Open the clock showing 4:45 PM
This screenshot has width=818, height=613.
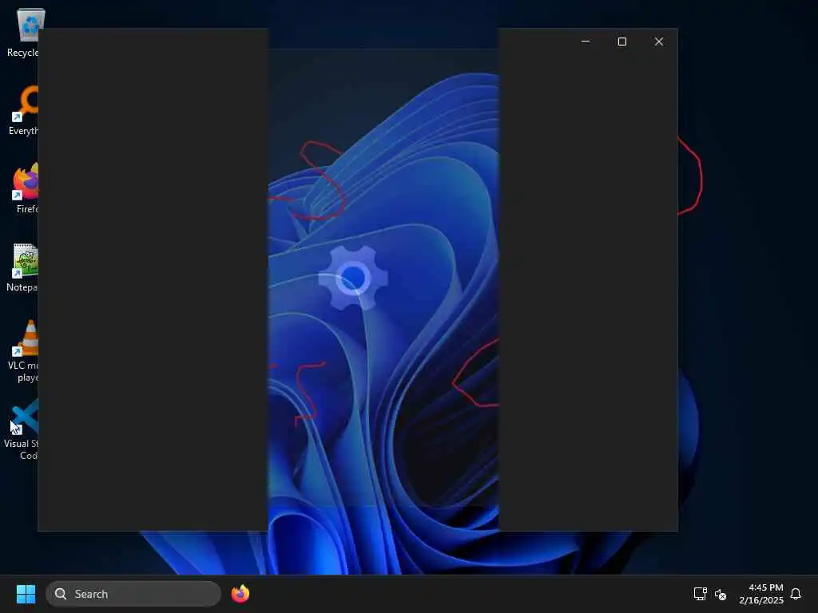coord(761,594)
